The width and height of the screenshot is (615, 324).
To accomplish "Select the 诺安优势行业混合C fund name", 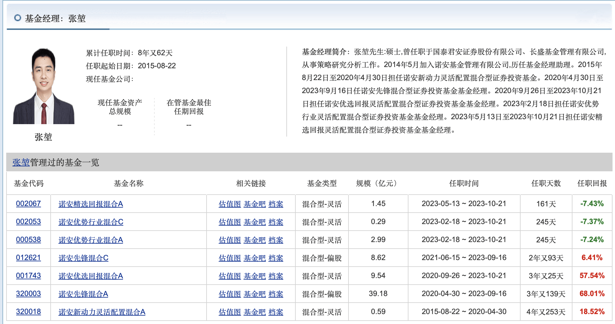I will (91, 222).
